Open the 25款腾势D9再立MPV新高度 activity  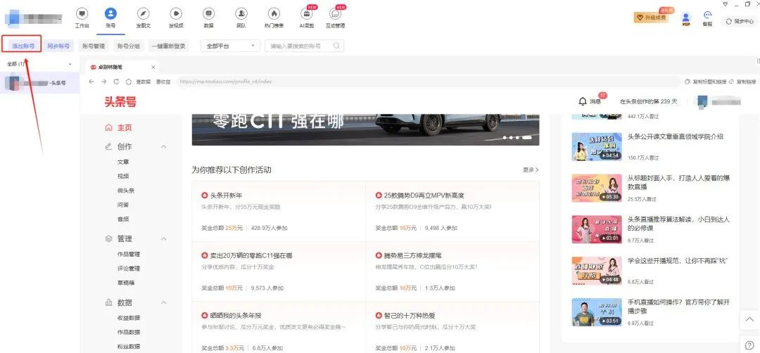pos(452,212)
